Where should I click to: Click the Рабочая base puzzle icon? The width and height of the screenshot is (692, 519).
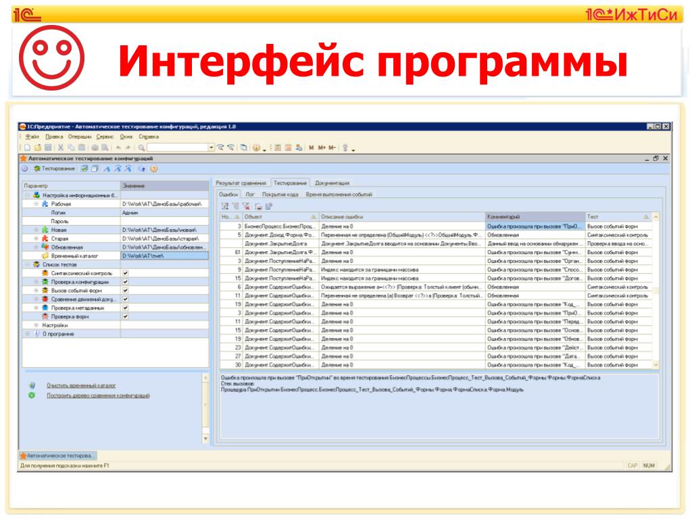point(45,204)
